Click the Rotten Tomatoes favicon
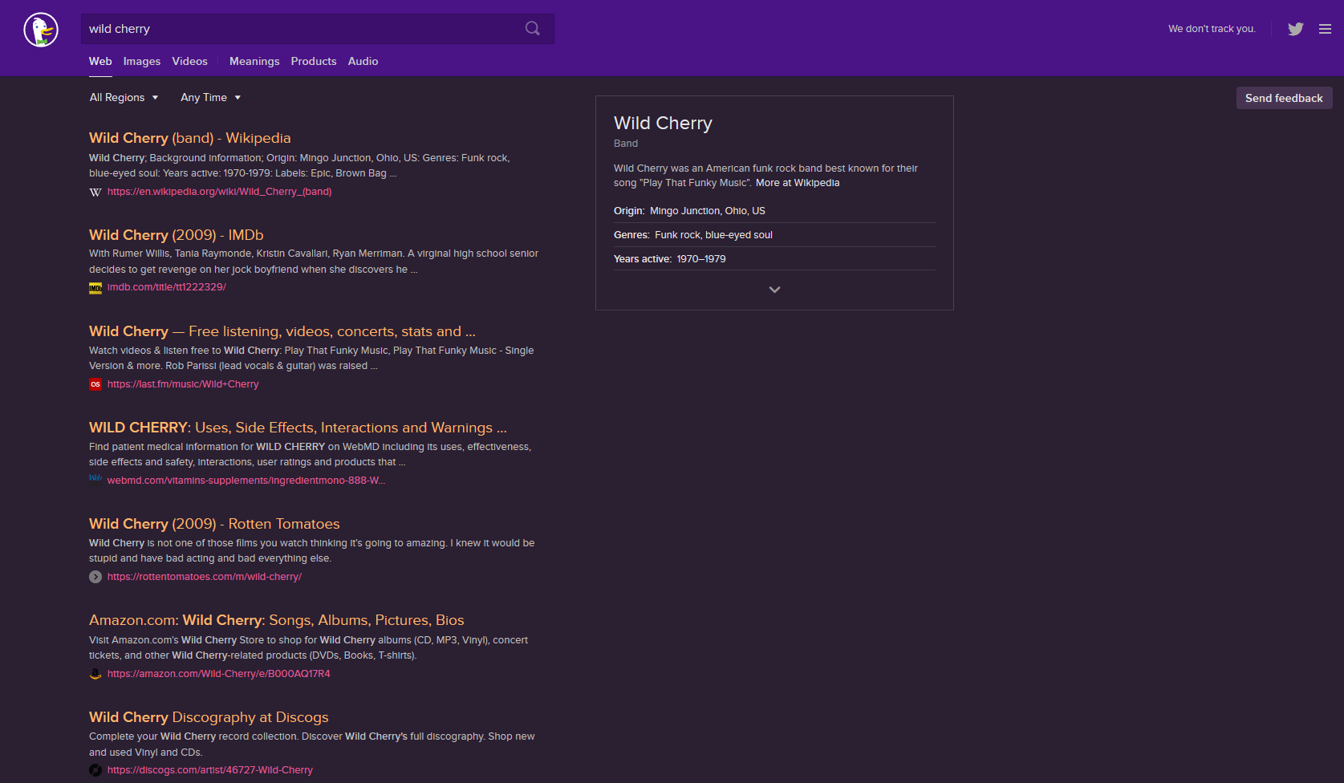 tap(95, 577)
